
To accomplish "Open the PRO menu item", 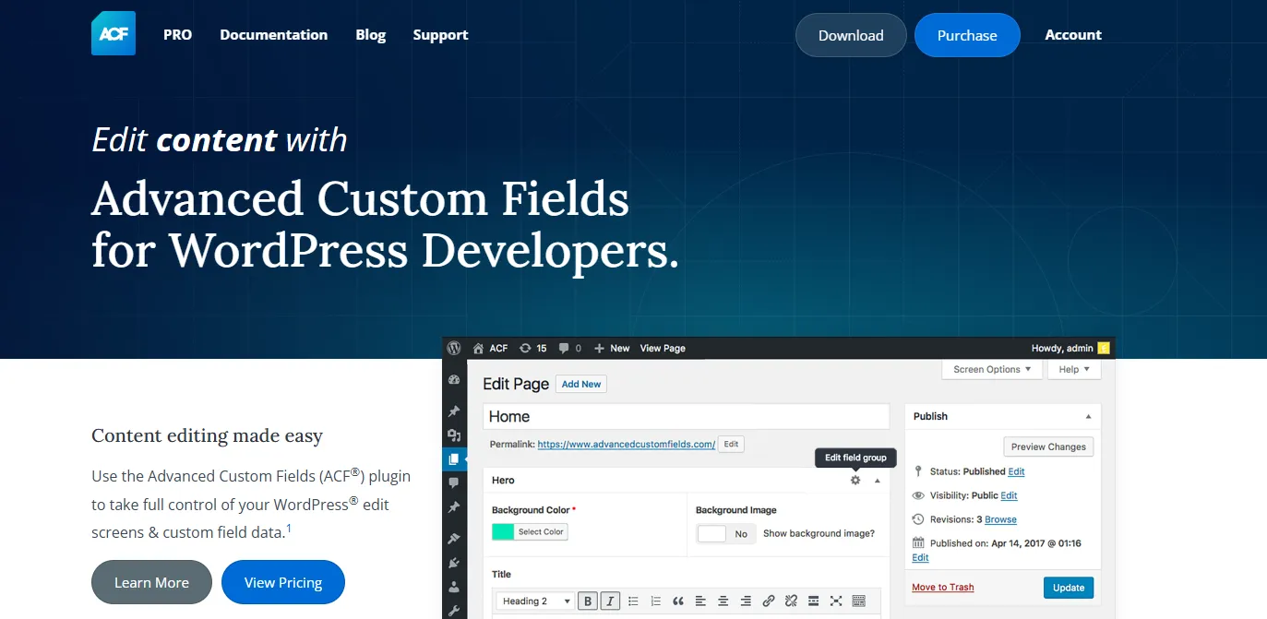I will (x=177, y=34).
